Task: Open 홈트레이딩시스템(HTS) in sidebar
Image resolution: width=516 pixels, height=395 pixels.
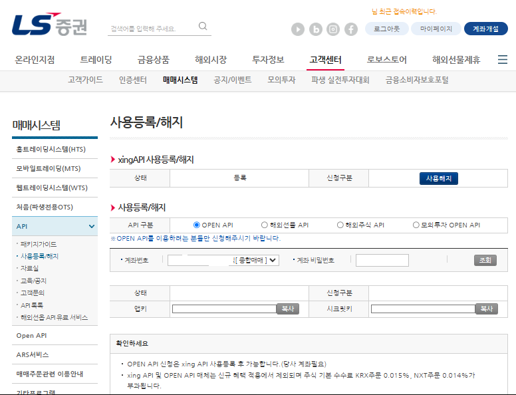Action: tap(55, 149)
